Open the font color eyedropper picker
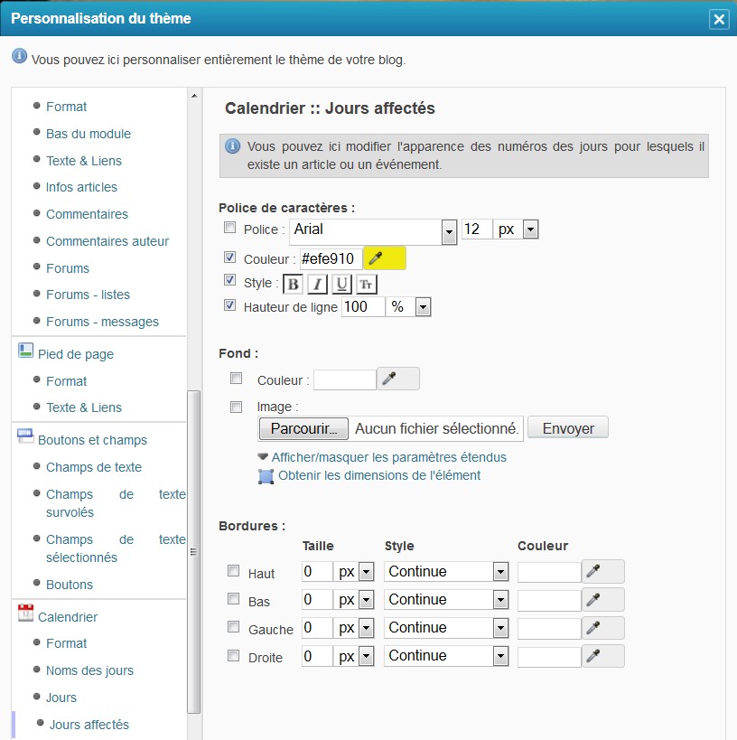Screen dimensions: 737x740 (x=384, y=259)
